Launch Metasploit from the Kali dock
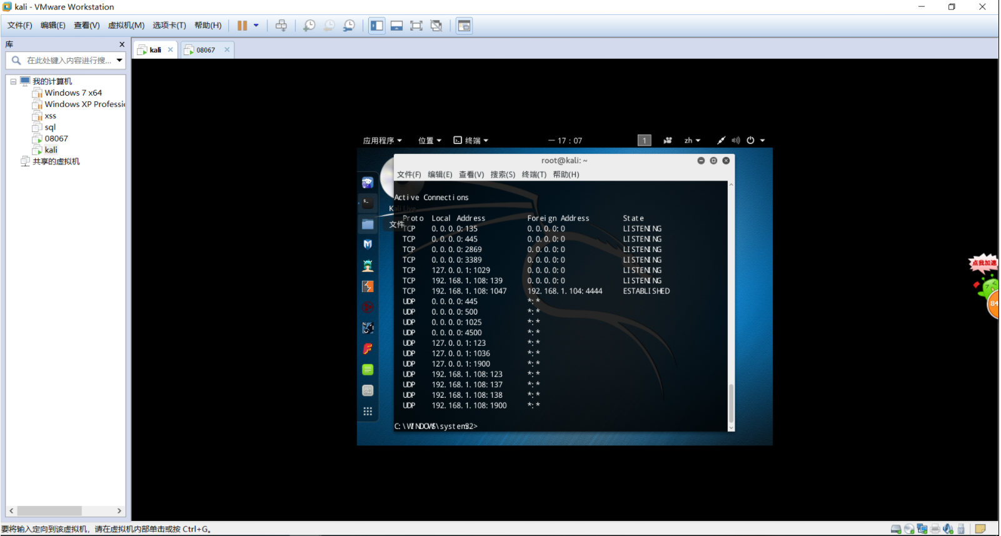 [x=368, y=245]
